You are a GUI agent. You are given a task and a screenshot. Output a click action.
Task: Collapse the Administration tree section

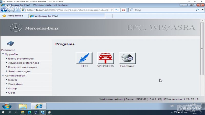point(3,76)
